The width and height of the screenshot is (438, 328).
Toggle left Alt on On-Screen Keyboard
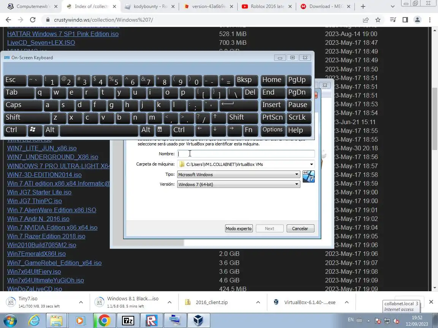51,131
